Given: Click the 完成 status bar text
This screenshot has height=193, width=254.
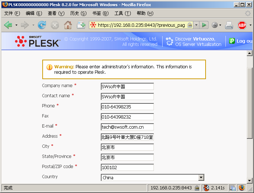Looking at the screenshot, I should click(8, 188).
